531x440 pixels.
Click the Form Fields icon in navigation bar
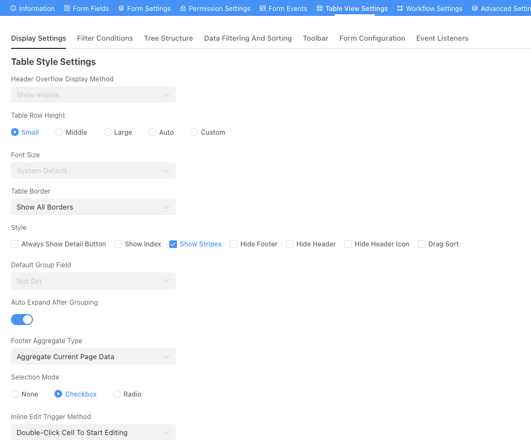tap(67, 8)
